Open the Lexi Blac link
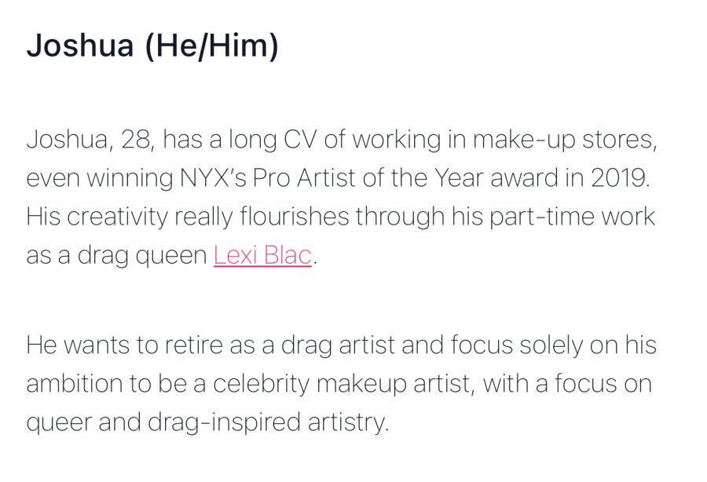This screenshot has width=707, height=482. pos(262,255)
